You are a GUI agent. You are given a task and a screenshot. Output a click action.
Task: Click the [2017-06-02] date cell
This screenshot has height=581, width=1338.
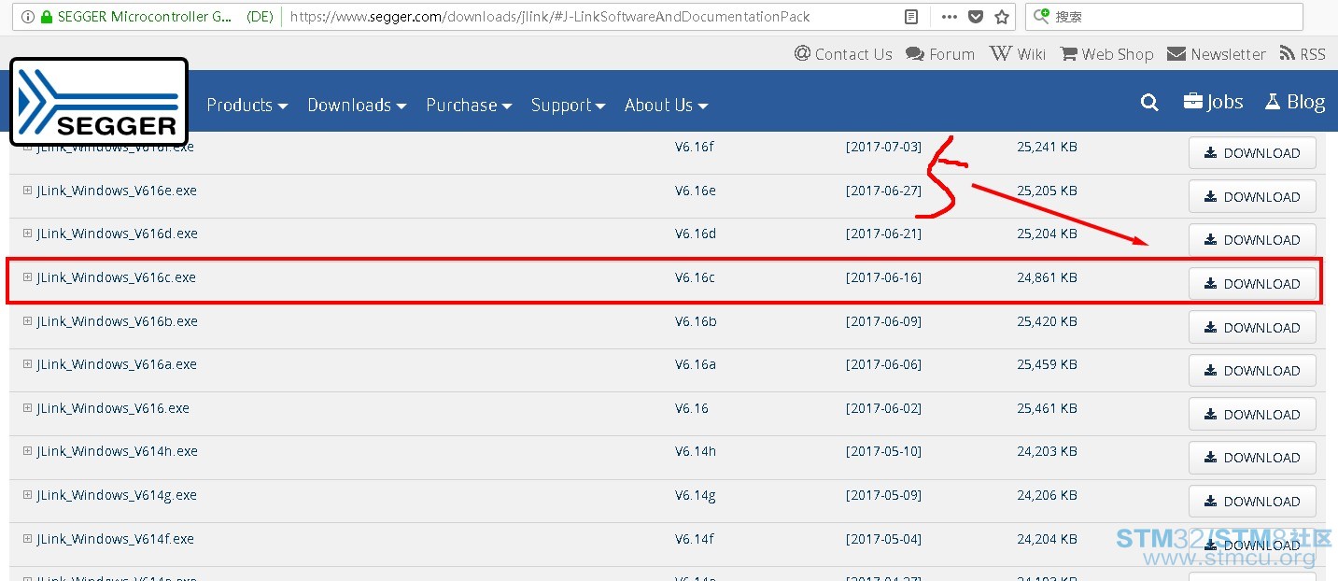883,408
